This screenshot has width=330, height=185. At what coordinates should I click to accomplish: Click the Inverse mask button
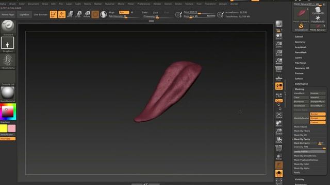click(318, 94)
